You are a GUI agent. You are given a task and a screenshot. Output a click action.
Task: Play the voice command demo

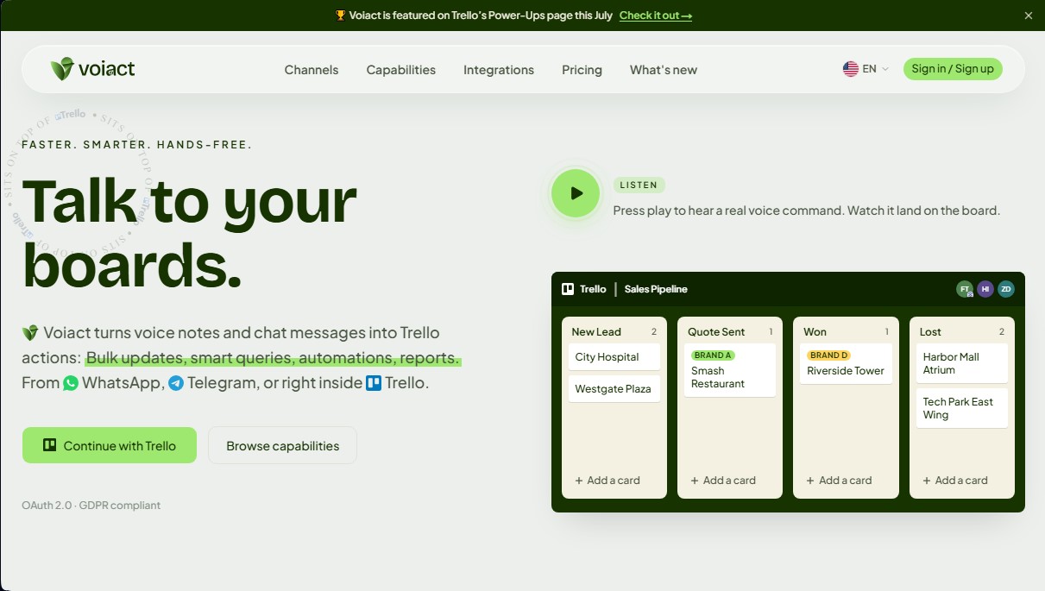click(576, 193)
